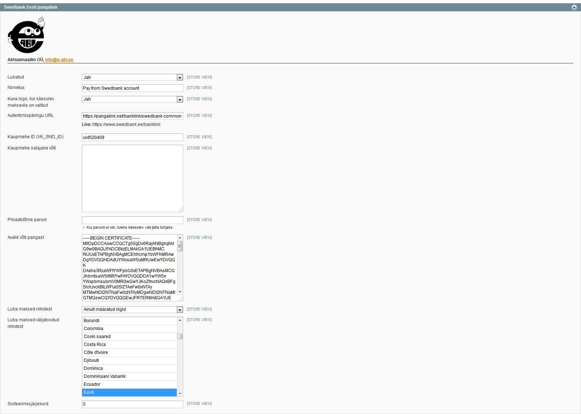Click the certificate textarea scroll up arrow
The image size is (581, 414).
point(180,238)
